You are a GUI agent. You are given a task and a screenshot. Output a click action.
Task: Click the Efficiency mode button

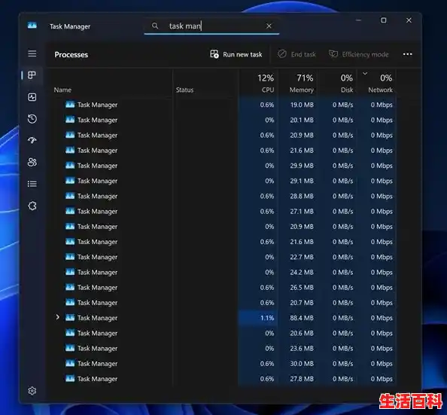[x=358, y=54]
